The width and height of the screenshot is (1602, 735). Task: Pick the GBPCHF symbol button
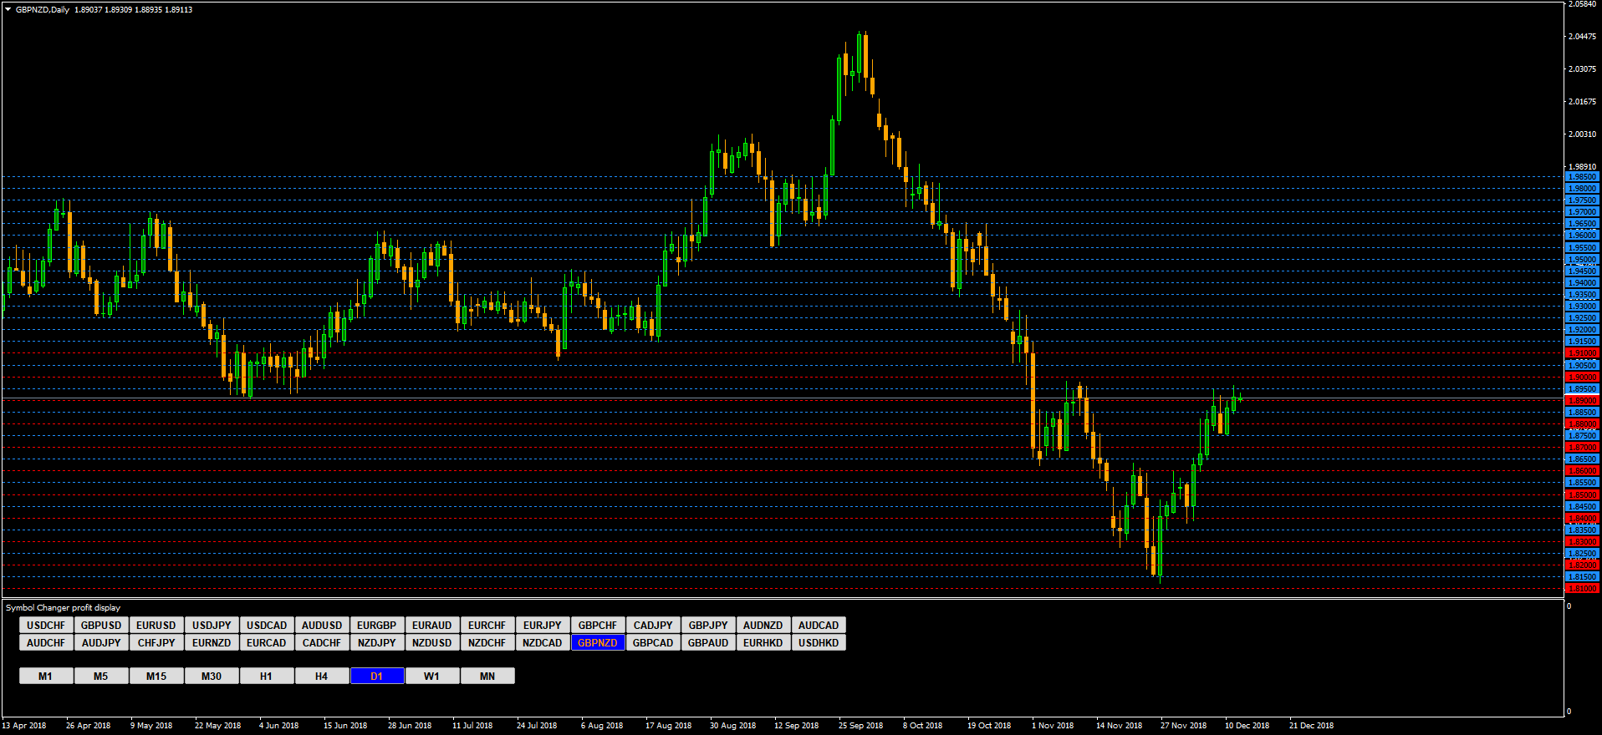[598, 626]
